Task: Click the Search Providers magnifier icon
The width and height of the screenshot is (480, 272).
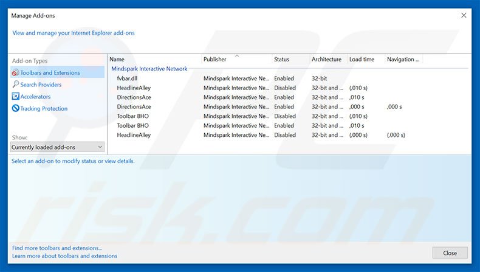Action: 15,85
